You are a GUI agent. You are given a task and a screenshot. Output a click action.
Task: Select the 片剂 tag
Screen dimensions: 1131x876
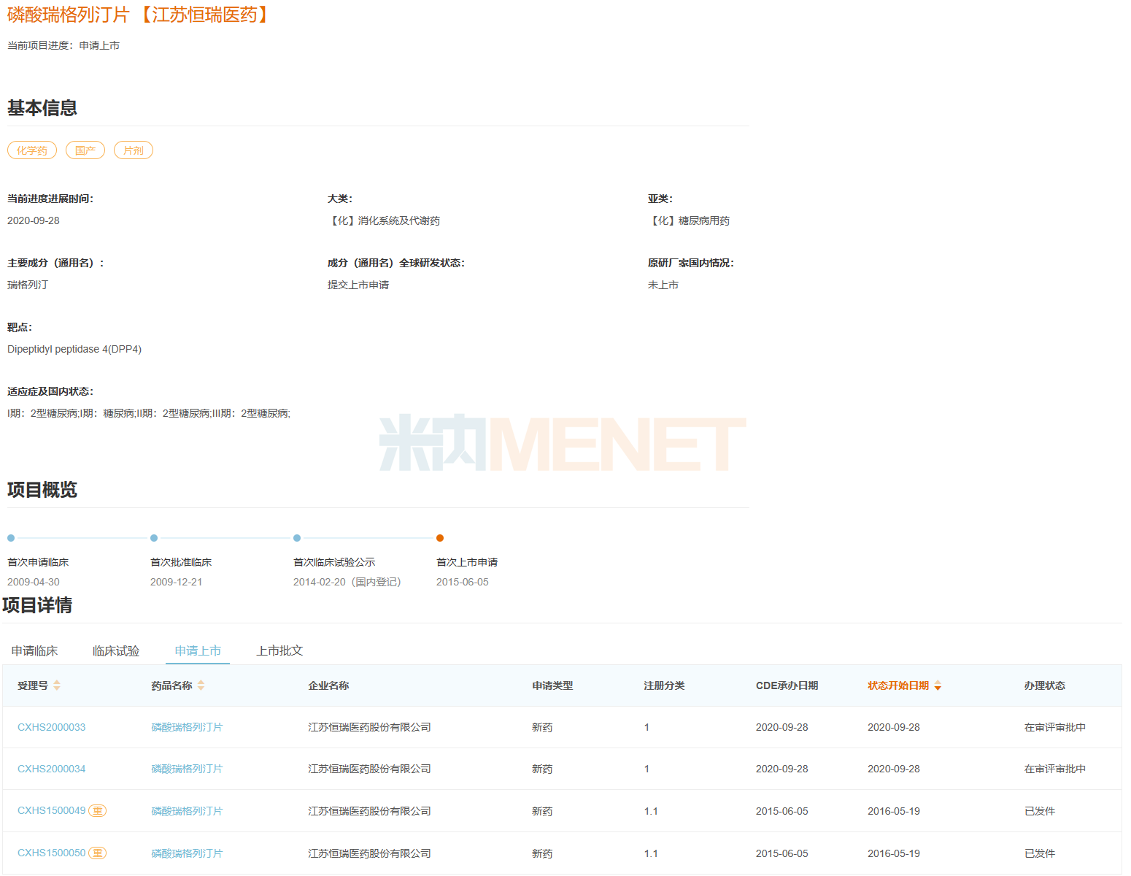click(x=134, y=150)
